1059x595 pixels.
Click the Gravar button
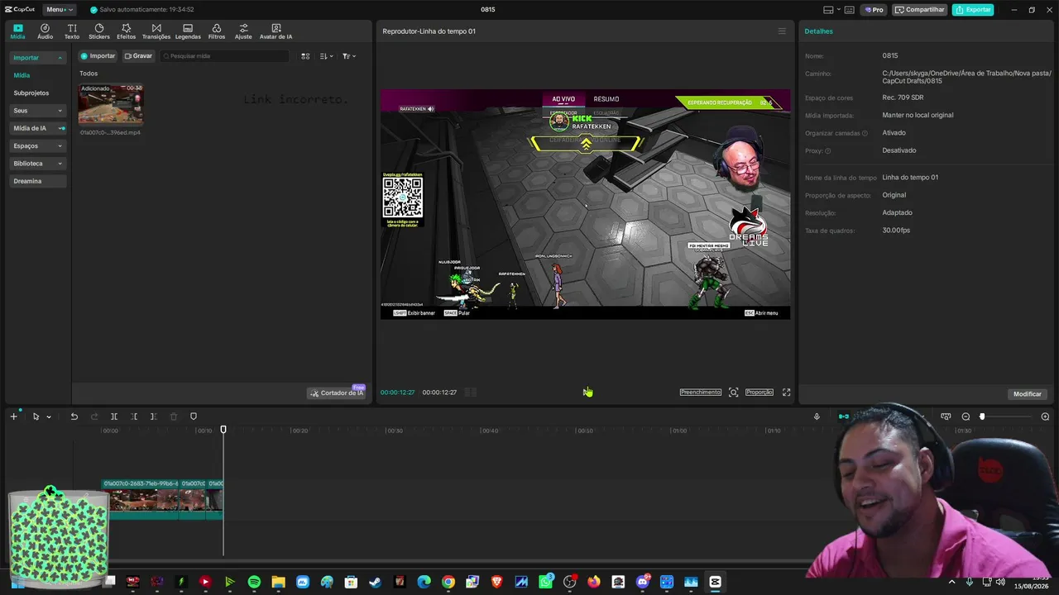(138, 56)
